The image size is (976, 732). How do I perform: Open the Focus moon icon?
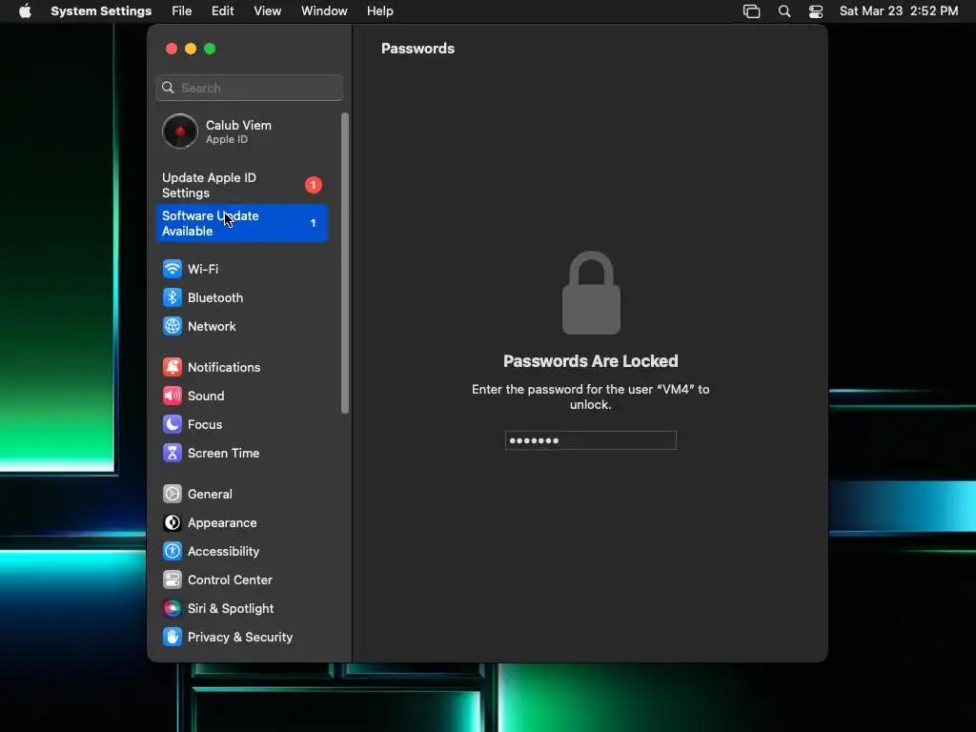173,424
